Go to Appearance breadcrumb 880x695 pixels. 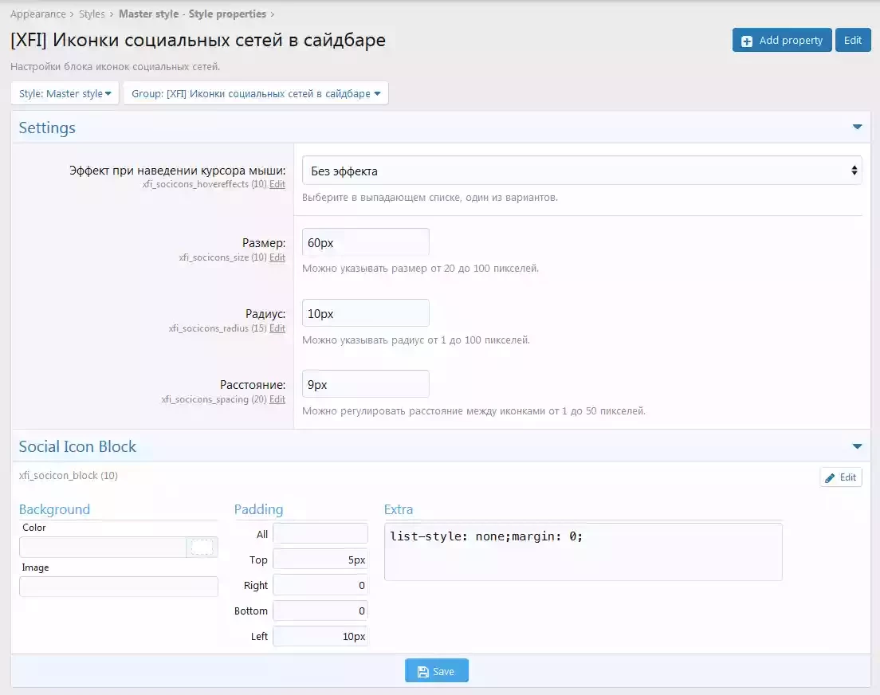[37, 14]
